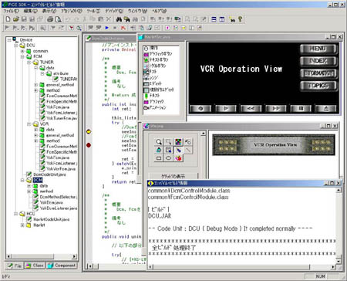This screenshot has width=347, height=281.
Task: Select the magnifier zoom tool in image palette
Action: pos(159,142)
